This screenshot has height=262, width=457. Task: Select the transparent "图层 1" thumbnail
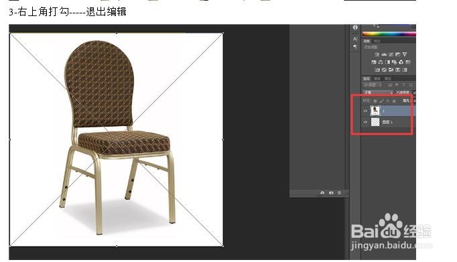click(375, 122)
